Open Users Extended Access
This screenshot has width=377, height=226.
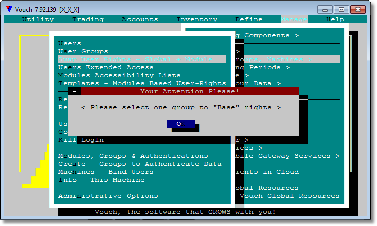(106, 67)
